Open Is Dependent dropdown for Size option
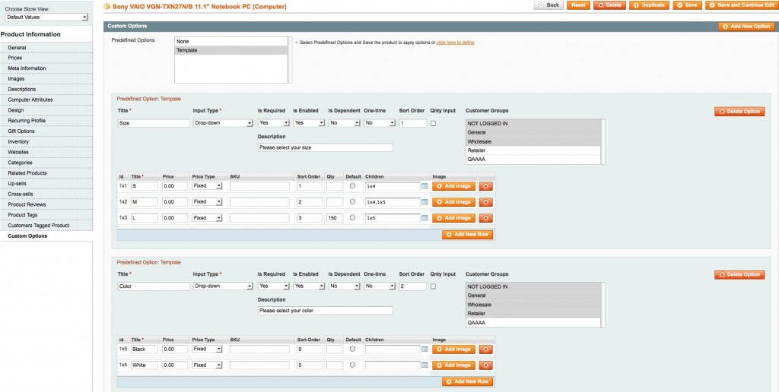The image size is (779, 392). point(344,123)
